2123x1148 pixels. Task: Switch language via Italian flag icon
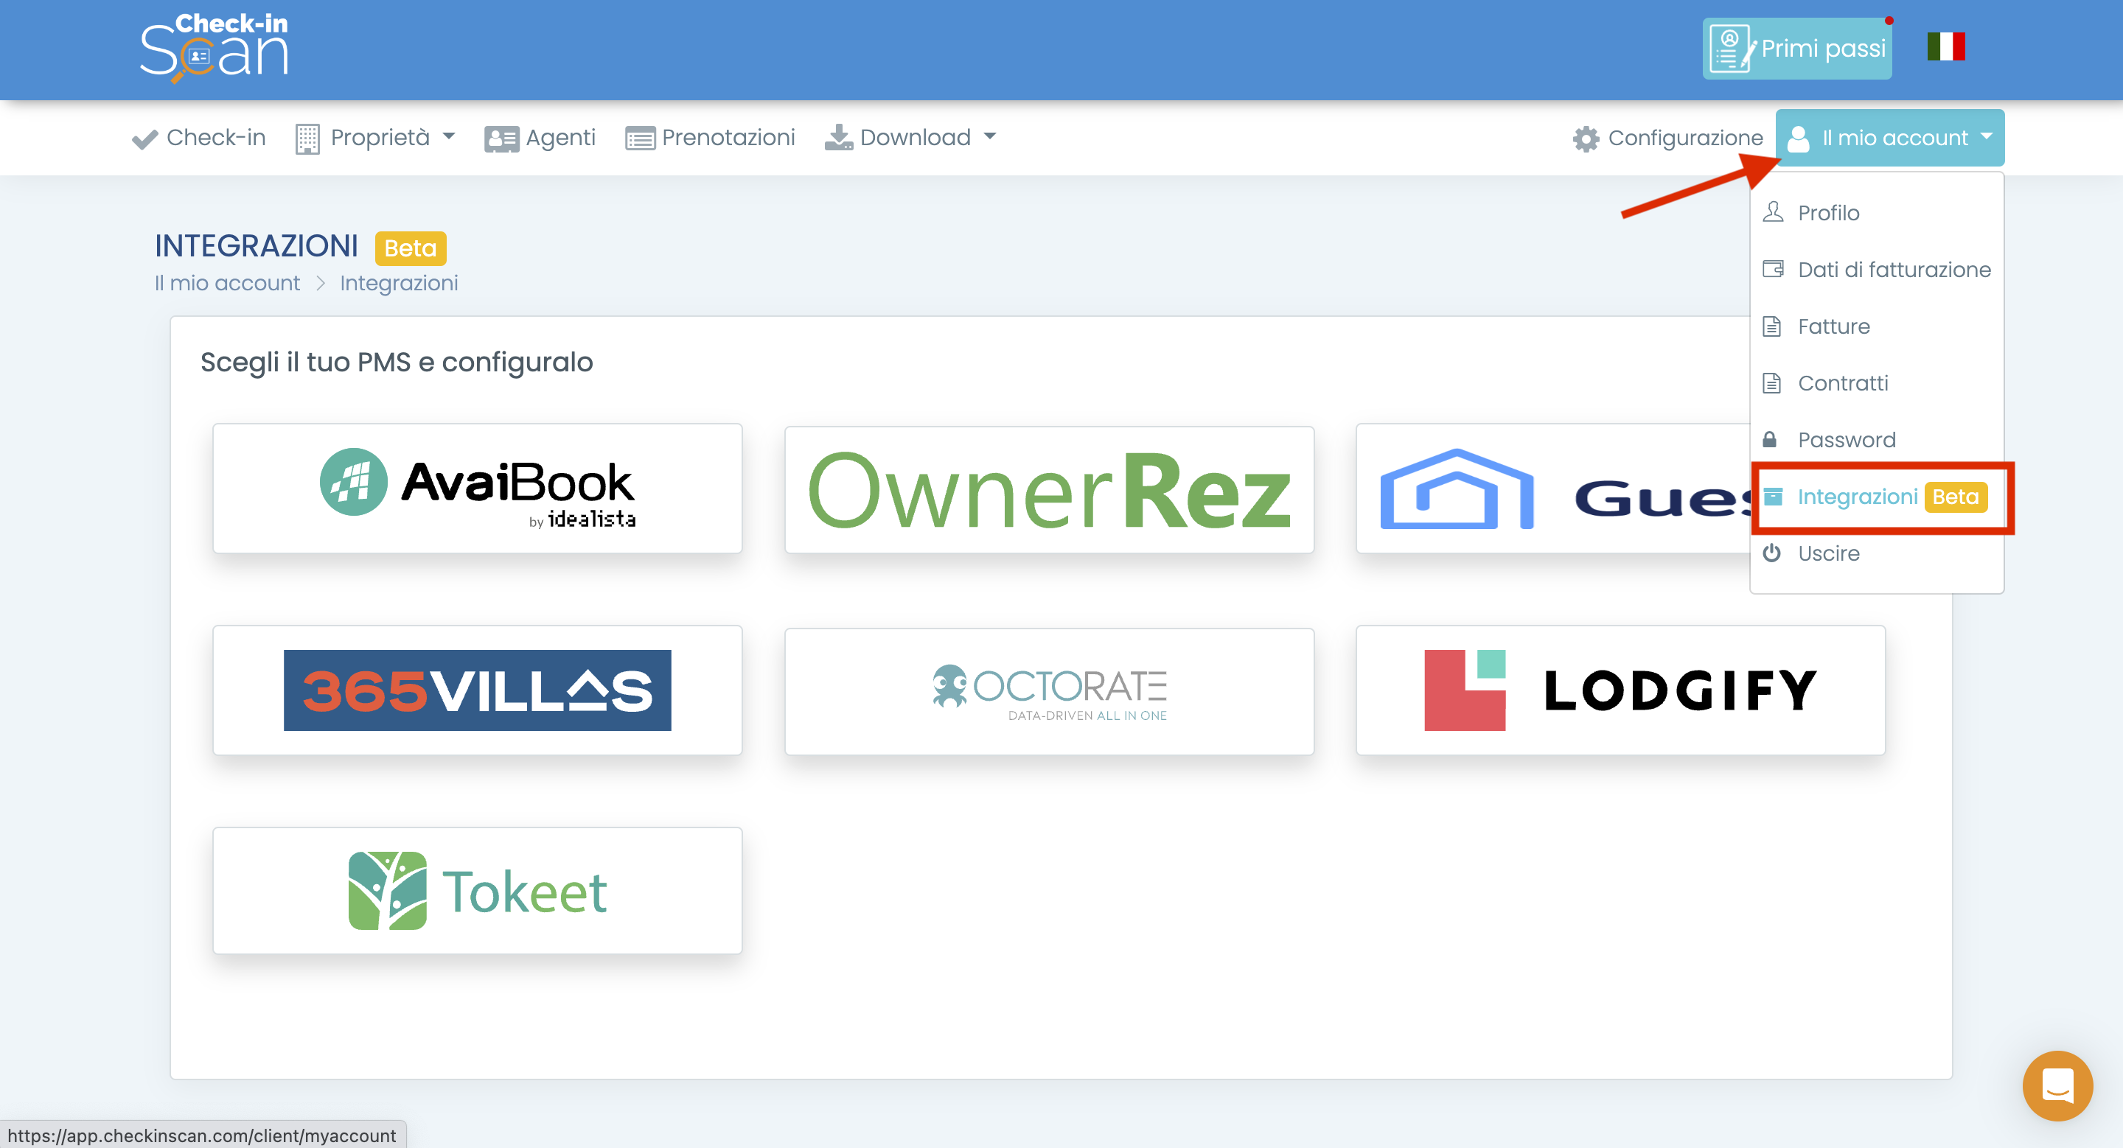pyautogui.click(x=1946, y=47)
